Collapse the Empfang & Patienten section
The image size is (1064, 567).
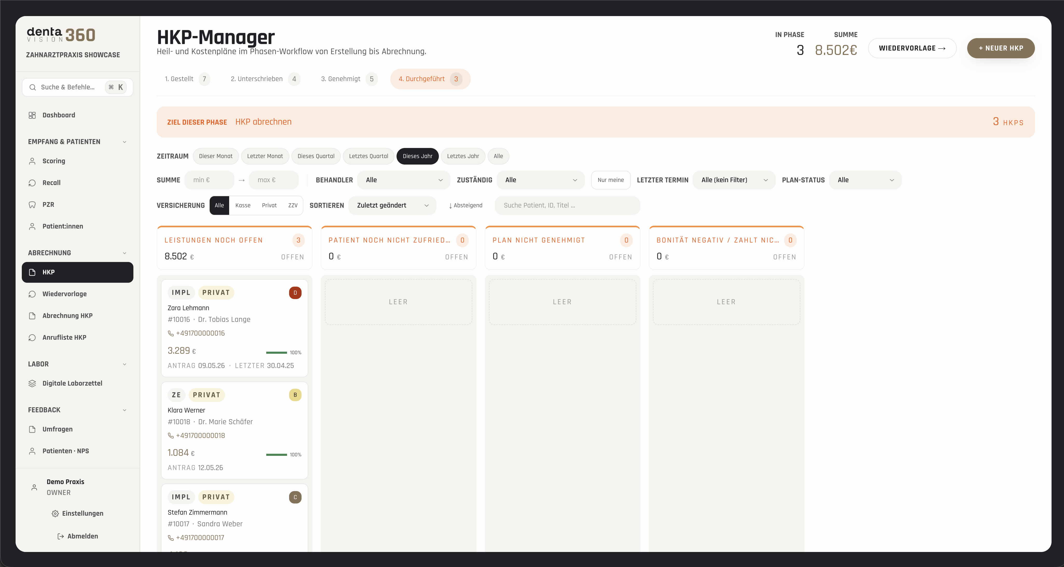click(x=124, y=142)
